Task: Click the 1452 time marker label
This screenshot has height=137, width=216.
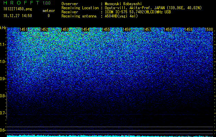Action: click(x=44, y=29)
